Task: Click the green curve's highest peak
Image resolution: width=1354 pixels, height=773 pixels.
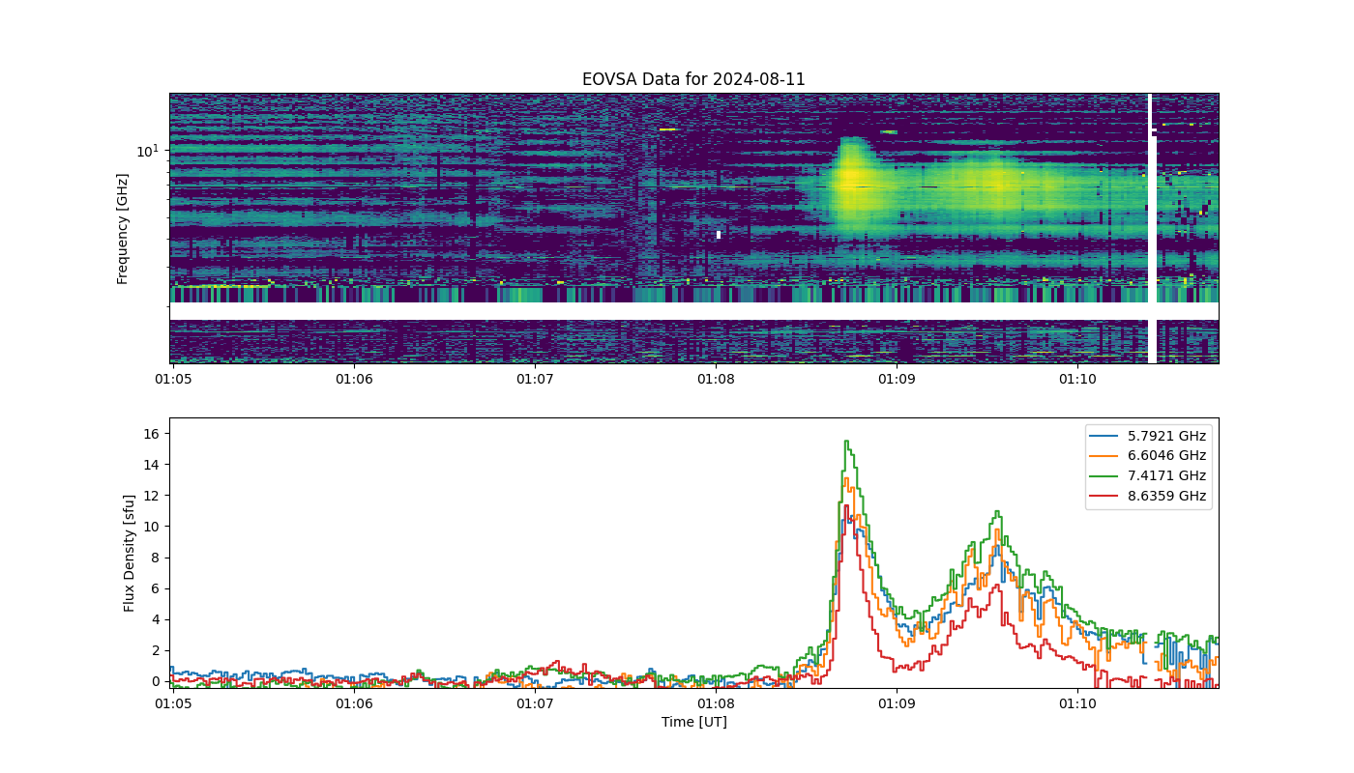Action: 846,442
